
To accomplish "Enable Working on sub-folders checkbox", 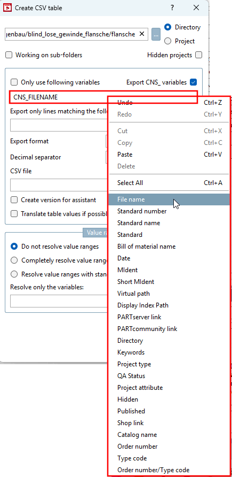I will click(9, 55).
